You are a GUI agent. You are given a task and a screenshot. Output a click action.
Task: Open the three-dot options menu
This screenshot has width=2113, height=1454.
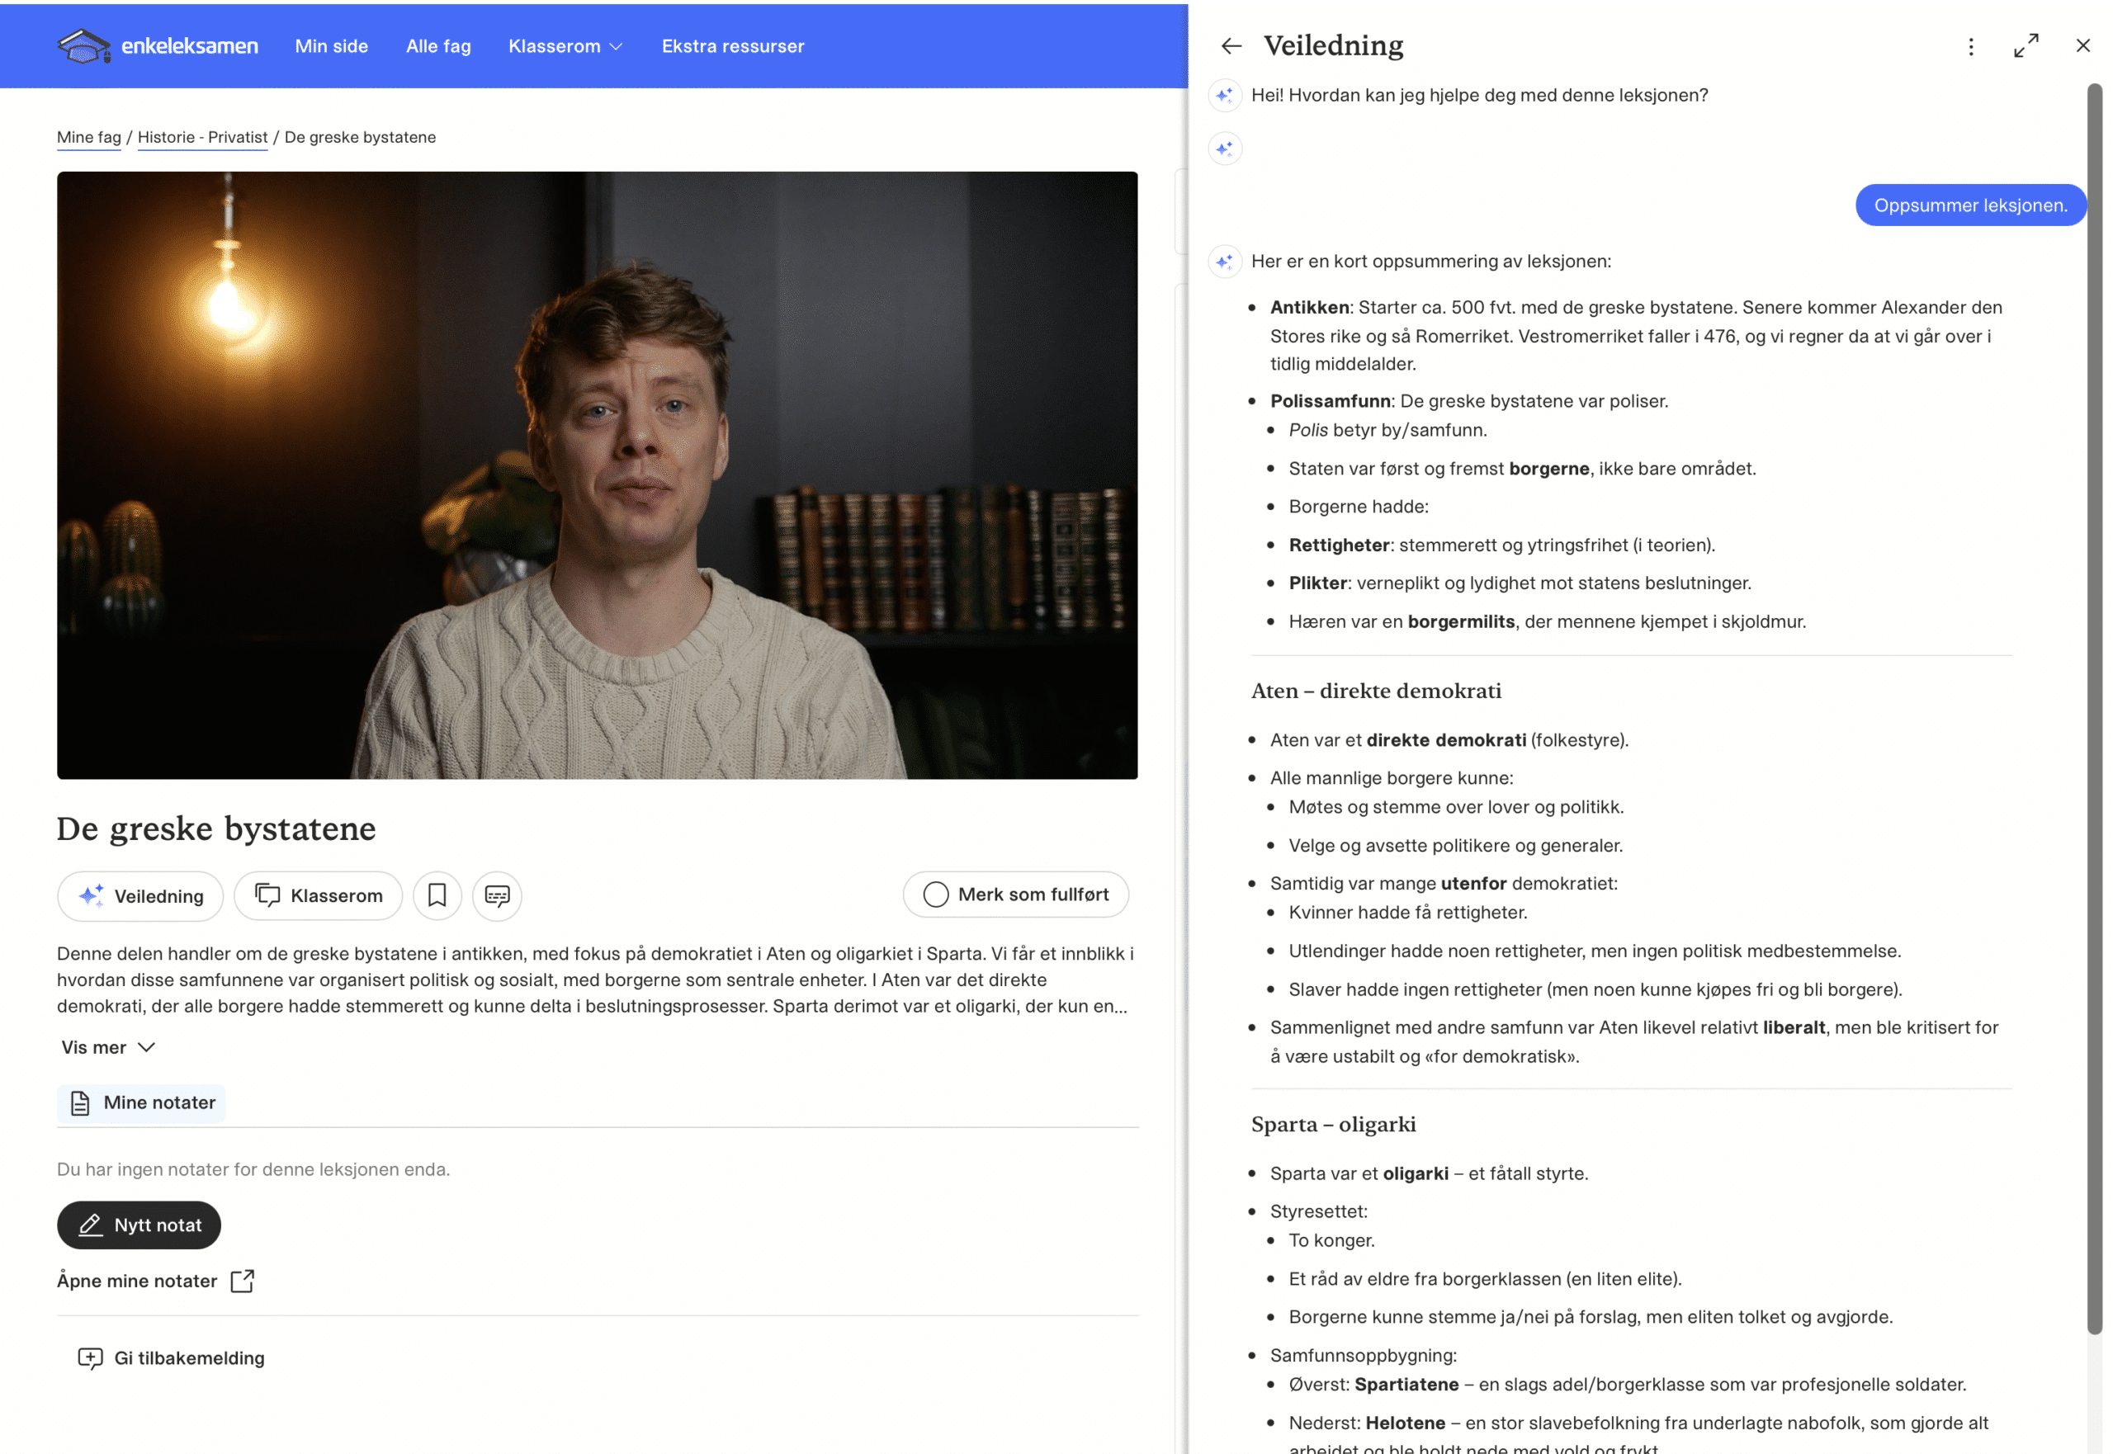click(x=1971, y=46)
